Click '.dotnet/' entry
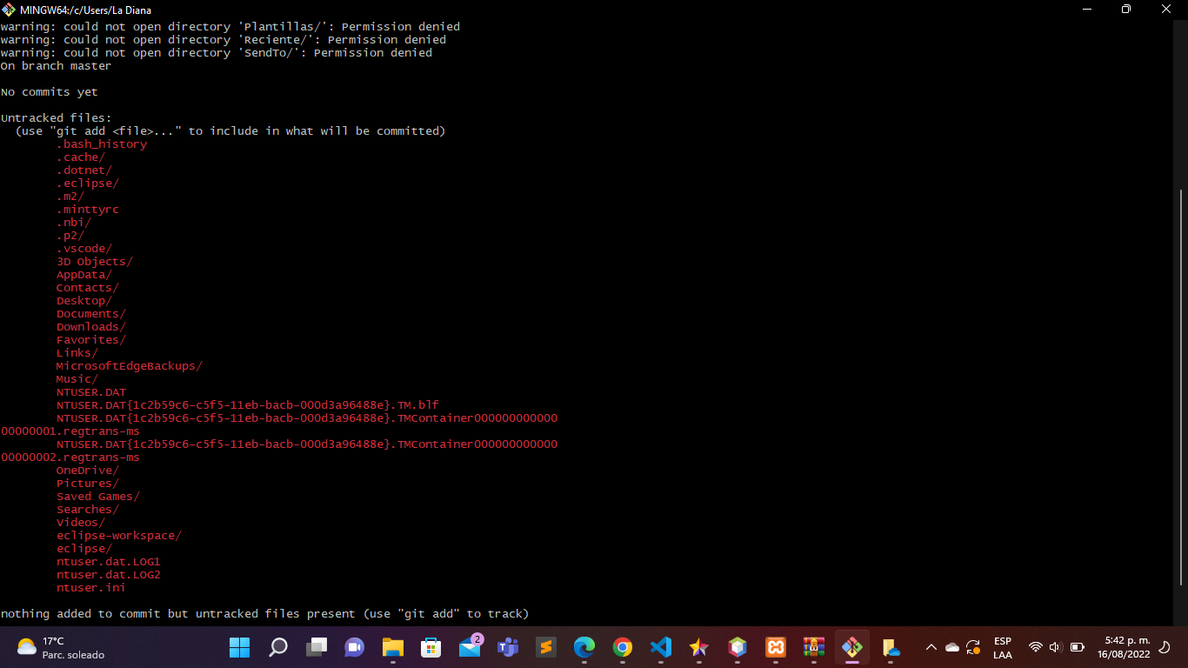Image resolution: width=1188 pixels, height=668 pixels. click(x=84, y=170)
